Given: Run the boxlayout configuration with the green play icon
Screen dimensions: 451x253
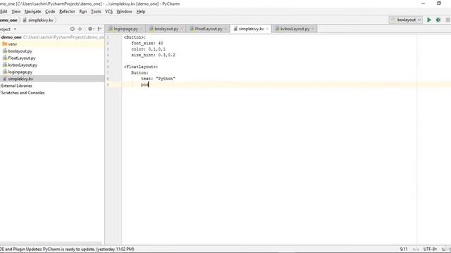Looking at the screenshot, I should pyautogui.click(x=429, y=20).
